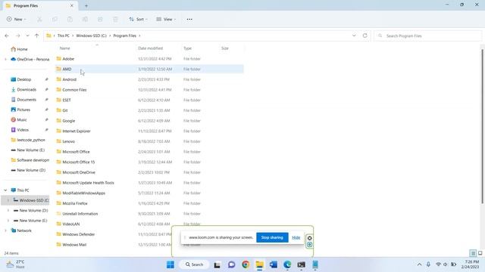The image size is (485, 272).
Task: Select the Microsoft Office 15 folder
Action: (x=79, y=162)
